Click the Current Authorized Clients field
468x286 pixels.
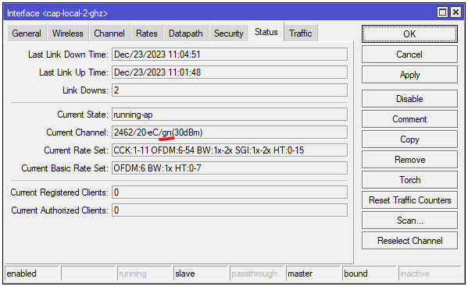[230, 210]
